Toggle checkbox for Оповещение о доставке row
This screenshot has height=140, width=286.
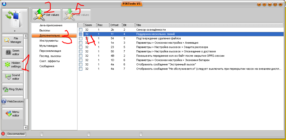click(81, 51)
